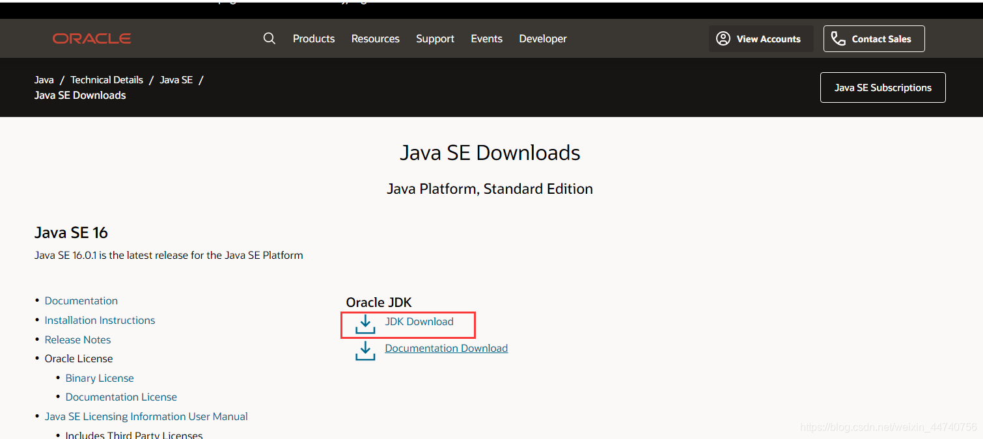The height and width of the screenshot is (439, 983).
Task: Click the Oracle JDK heading
Action: 379,302
